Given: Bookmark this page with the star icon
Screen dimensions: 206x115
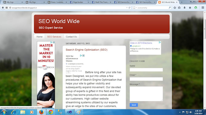Looking at the screenshot, I should click(174, 8).
